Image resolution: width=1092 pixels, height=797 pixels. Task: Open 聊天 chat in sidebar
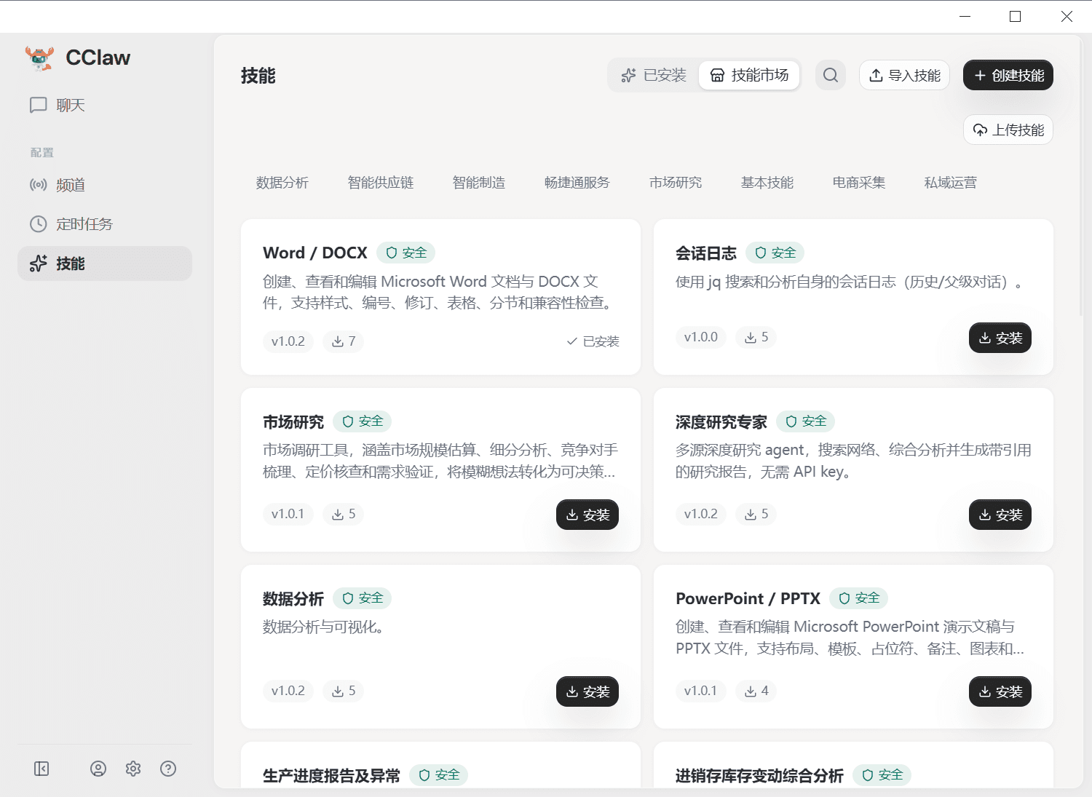[71, 106]
